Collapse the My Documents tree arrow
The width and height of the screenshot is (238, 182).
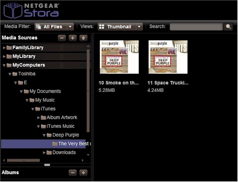click(x=21, y=91)
